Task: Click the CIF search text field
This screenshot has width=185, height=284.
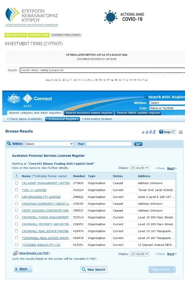Action: [x=102, y=70]
